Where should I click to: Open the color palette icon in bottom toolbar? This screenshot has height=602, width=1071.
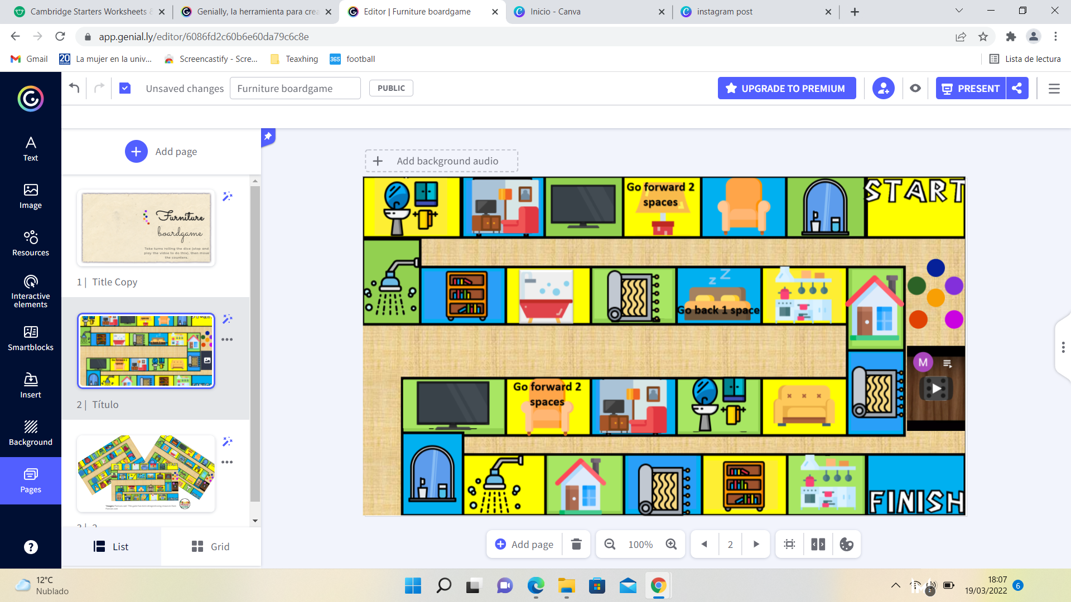pyautogui.click(x=846, y=544)
